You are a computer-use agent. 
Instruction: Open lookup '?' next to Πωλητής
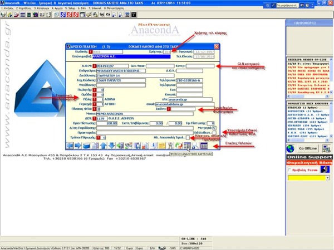[95, 90]
